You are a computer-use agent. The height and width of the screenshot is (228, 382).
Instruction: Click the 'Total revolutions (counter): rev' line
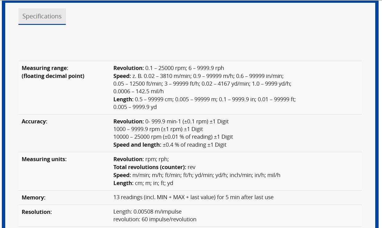pos(154,167)
